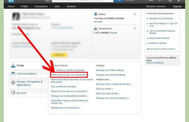Click the LinkedIn logo in top bar
This screenshot has height=122, width=189.
(11, 1)
